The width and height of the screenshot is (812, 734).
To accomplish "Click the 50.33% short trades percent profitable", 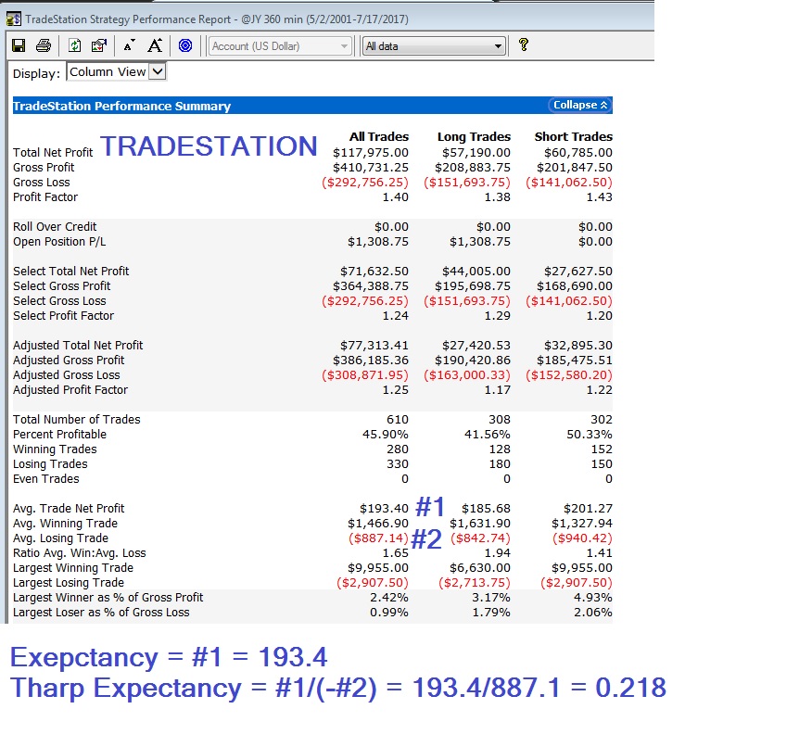I will coord(590,435).
